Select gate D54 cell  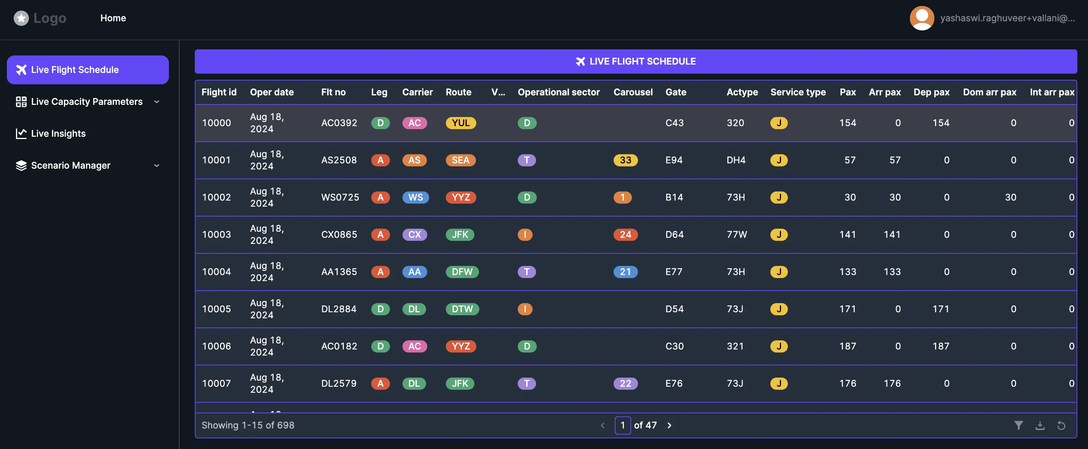674,309
